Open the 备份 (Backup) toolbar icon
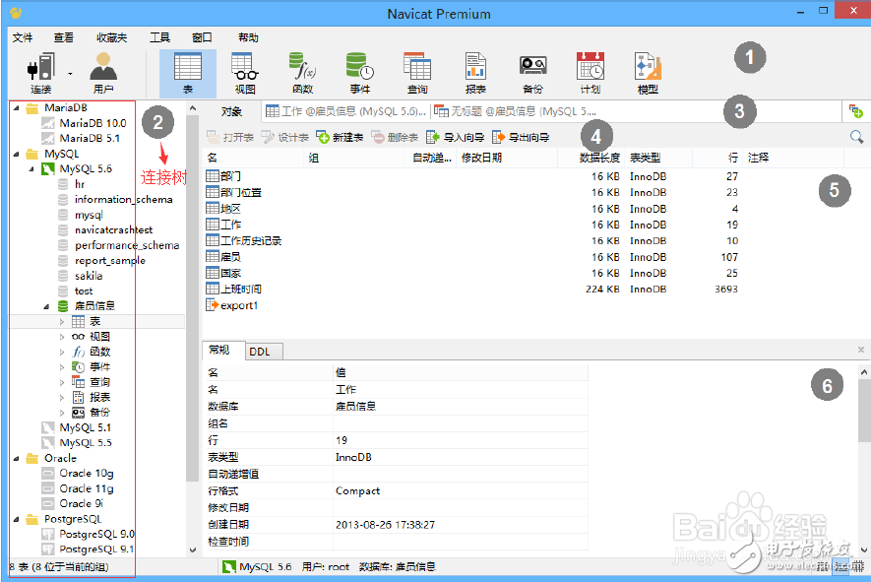871x582 pixels. coord(532,69)
